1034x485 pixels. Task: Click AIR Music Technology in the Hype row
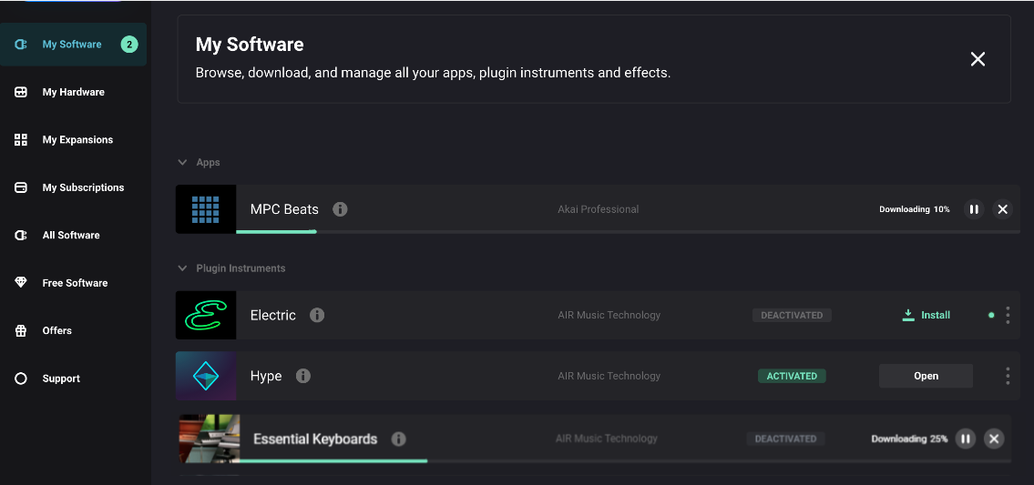pos(609,376)
